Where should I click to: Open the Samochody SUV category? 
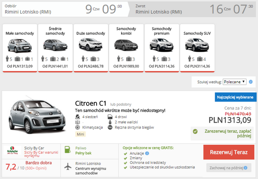[197, 48]
